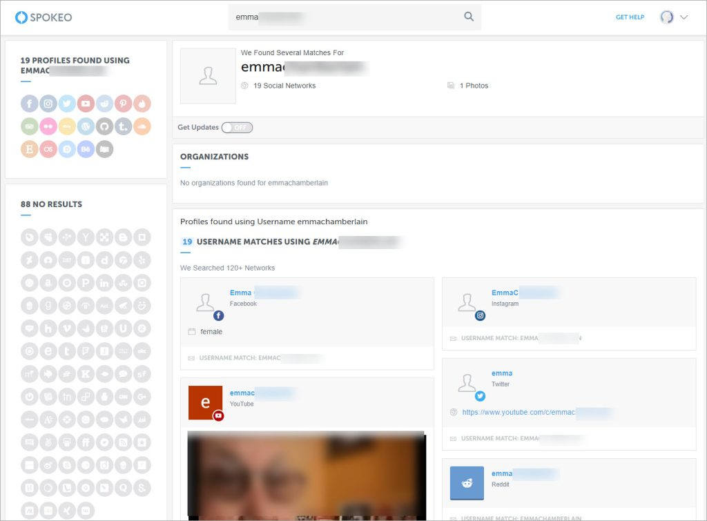Filter by WordPress icon in found profiles
707x521 pixels.
tap(86, 126)
